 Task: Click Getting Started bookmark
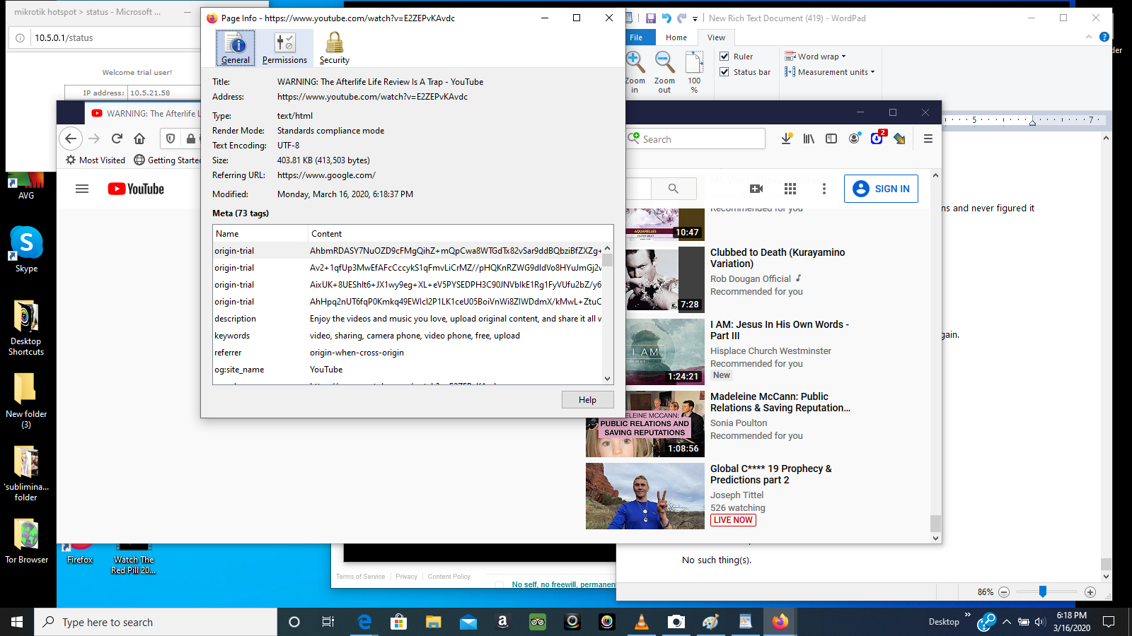168,160
